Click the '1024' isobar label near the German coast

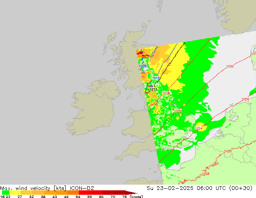[x=245, y=99]
